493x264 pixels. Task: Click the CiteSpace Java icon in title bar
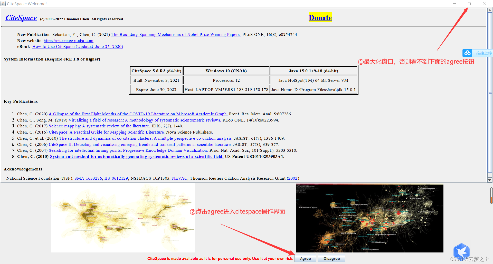tap(3, 4)
